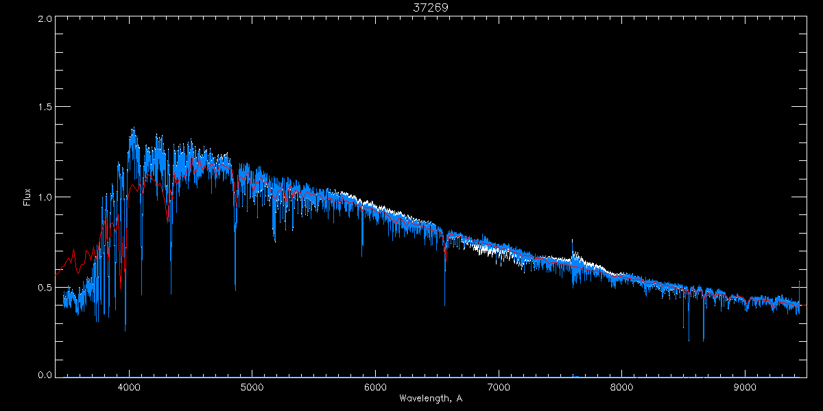Click the 5000 wavelength tick label
Screen dimensions: 823x411
pyautogui.click(x=252, y=386)
